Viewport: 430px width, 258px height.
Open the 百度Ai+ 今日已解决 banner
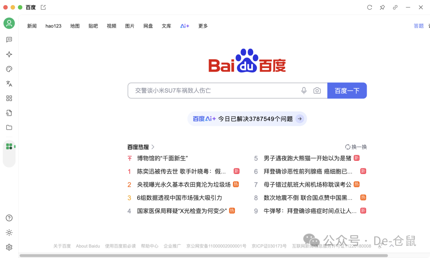tap(247, 119)
